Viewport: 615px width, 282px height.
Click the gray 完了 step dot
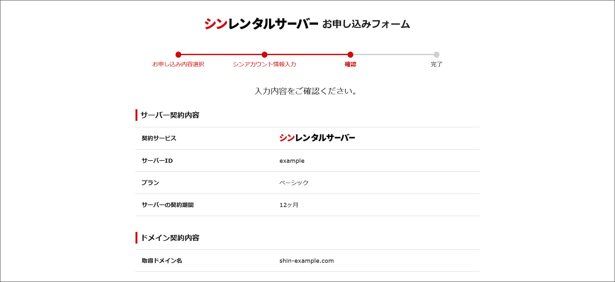[436, 54]
